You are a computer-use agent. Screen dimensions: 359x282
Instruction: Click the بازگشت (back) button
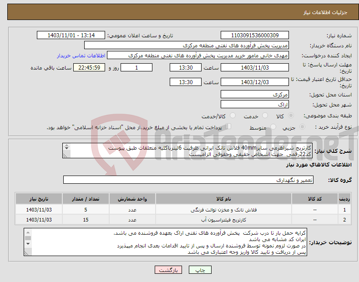point(168,270)
